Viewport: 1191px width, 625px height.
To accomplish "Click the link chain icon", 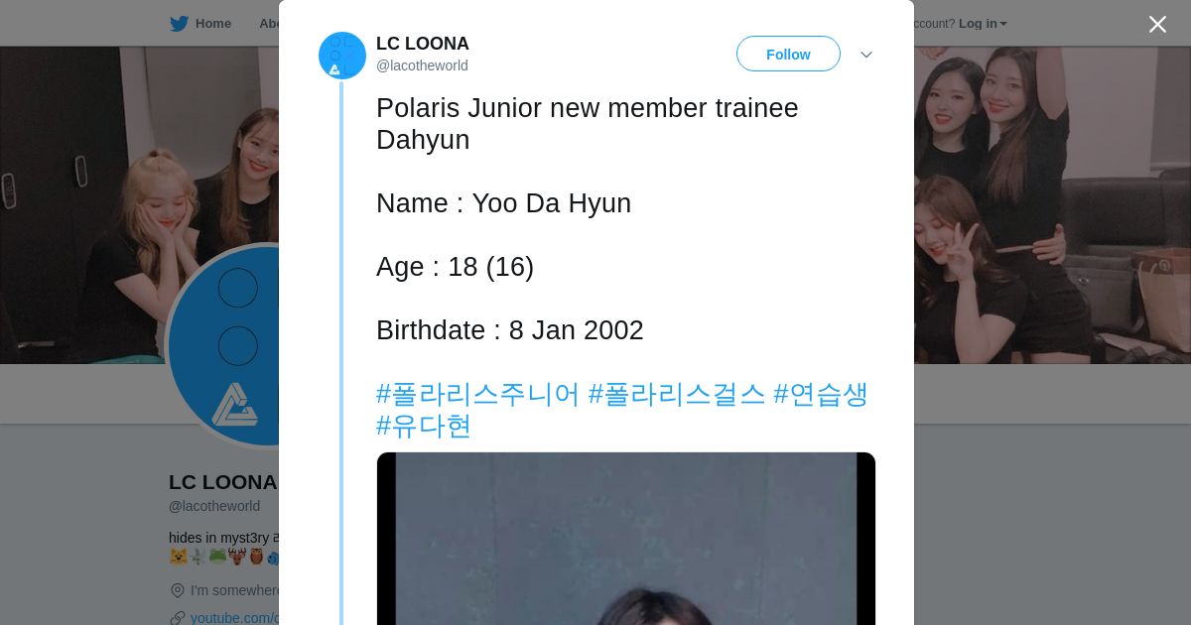I will [178, 618].
